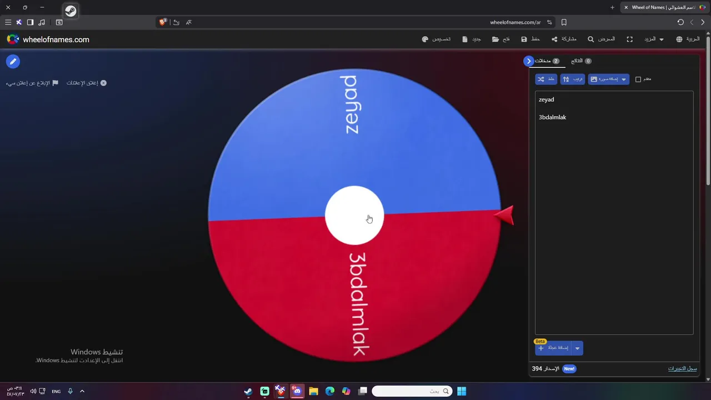This screenshot has height=400, width=711.
Task: Click the Windows search box
Action: (412, 391)
